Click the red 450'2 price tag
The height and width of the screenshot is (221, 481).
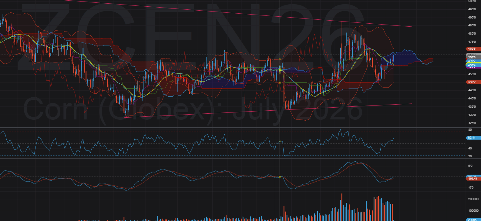coord(473,82)
